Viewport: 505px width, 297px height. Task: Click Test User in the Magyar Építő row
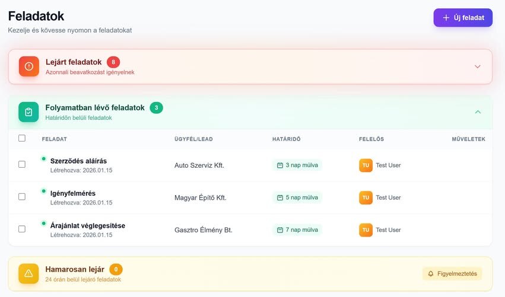[389, 197]
